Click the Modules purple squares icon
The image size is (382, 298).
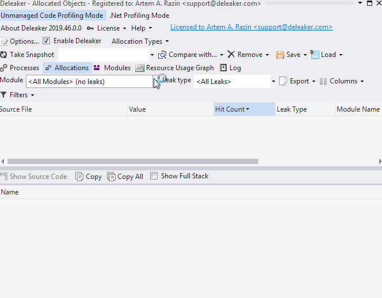(97, 67)
